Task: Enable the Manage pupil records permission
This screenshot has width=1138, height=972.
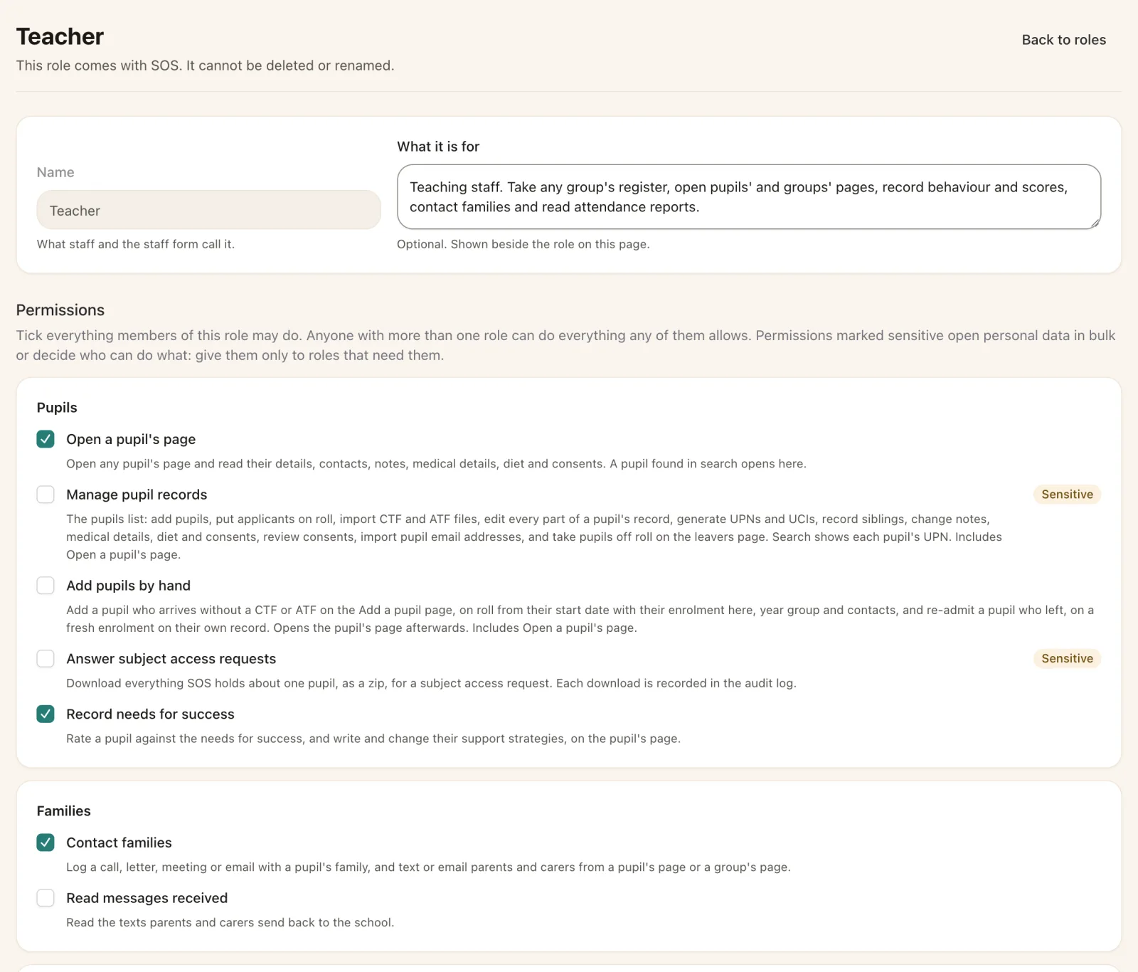Action: 46,495
